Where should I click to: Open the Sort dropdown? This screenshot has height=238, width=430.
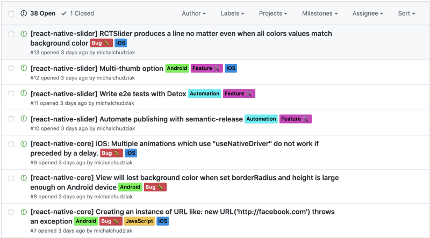(x=406, y=13)
